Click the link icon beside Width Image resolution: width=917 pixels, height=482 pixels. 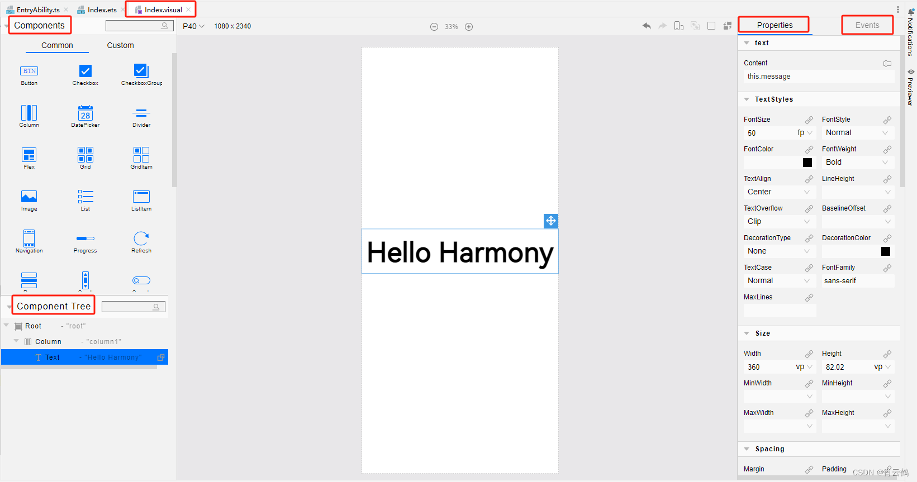click(x=809, y=354)
